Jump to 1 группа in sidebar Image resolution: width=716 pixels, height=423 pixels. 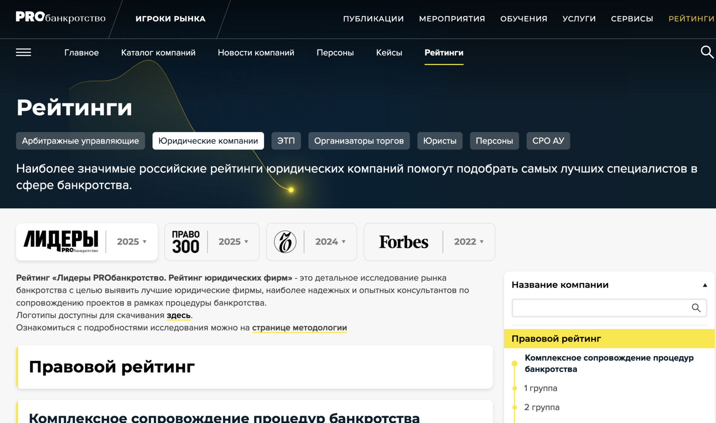coord(540,388)
